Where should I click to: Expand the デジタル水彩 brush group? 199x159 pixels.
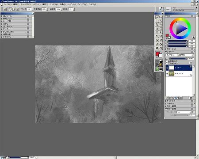pyautogui.click(x=2, y=32)
